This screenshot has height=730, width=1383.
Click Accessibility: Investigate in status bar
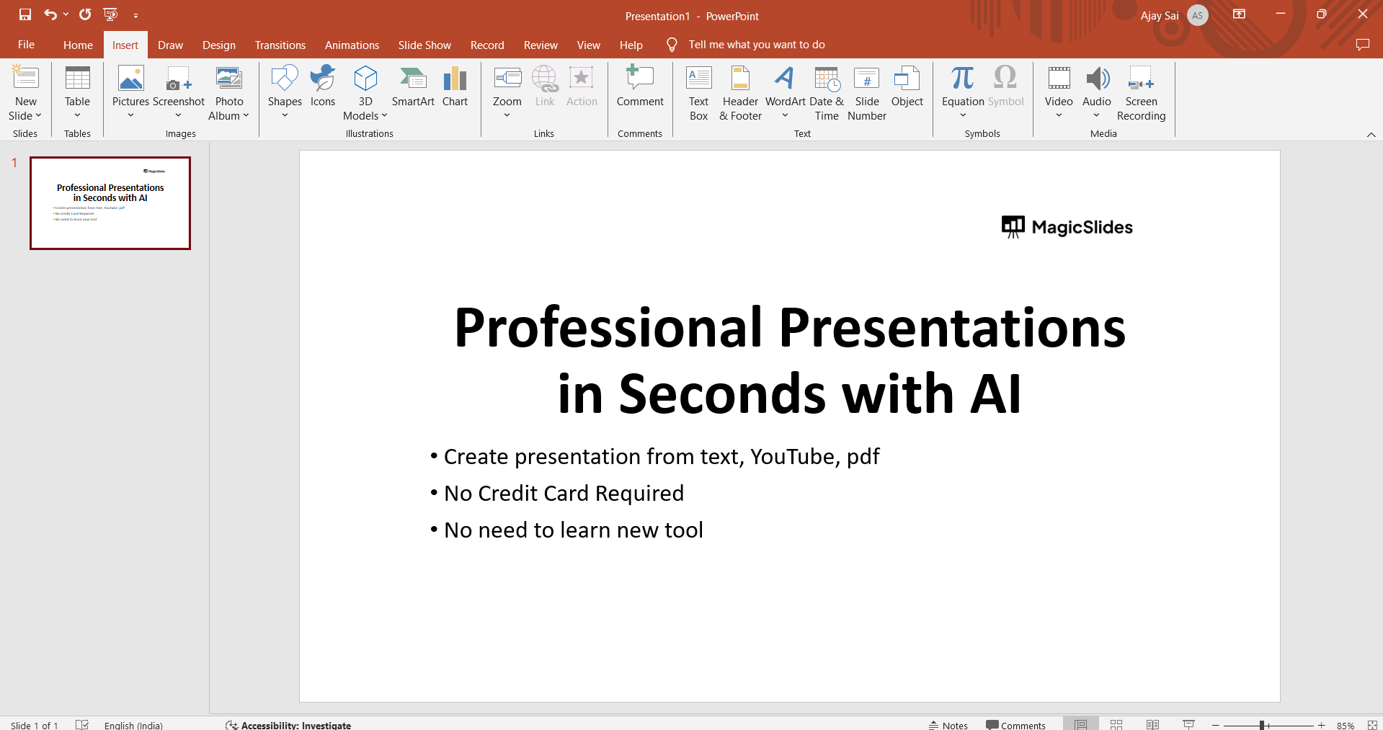(x=288, y=725)
